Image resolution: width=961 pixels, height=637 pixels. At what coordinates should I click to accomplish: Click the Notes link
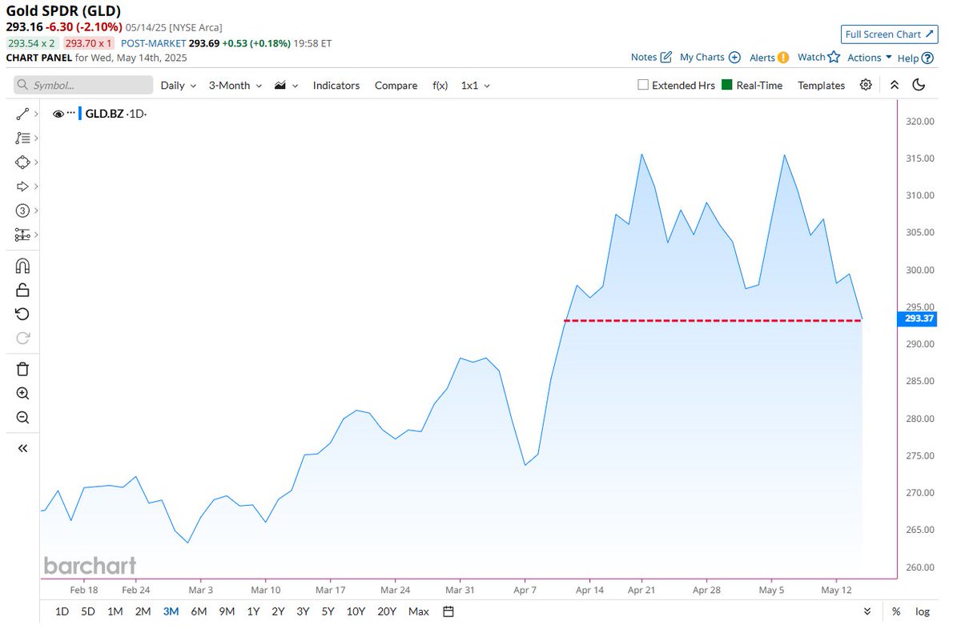coord(644,57)
